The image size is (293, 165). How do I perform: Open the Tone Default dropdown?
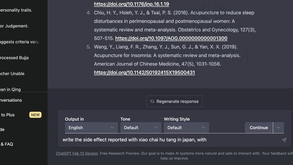pos(141,127)
